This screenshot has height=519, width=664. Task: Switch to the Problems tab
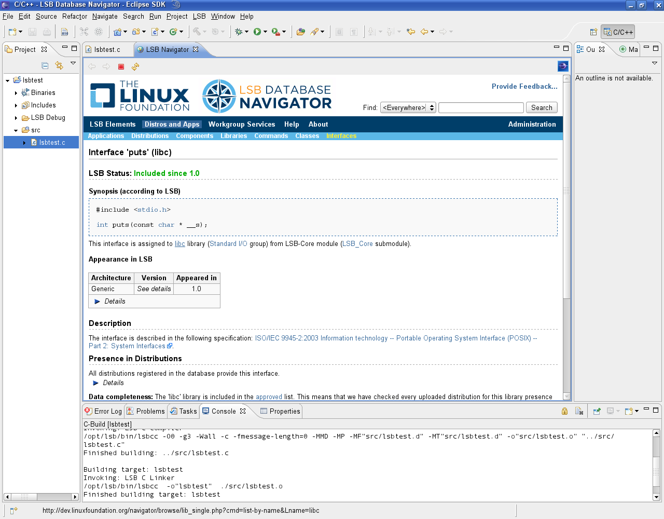(146, 411)
